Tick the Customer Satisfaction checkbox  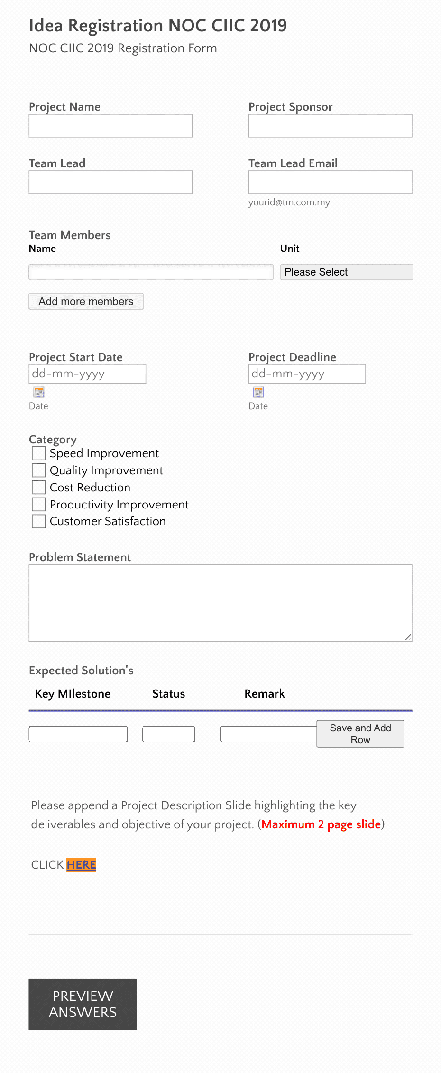[x=38, y=521]
